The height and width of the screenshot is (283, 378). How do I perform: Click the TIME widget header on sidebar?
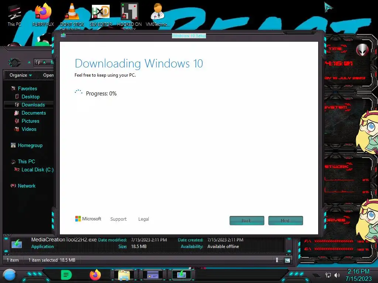point(336,49)
